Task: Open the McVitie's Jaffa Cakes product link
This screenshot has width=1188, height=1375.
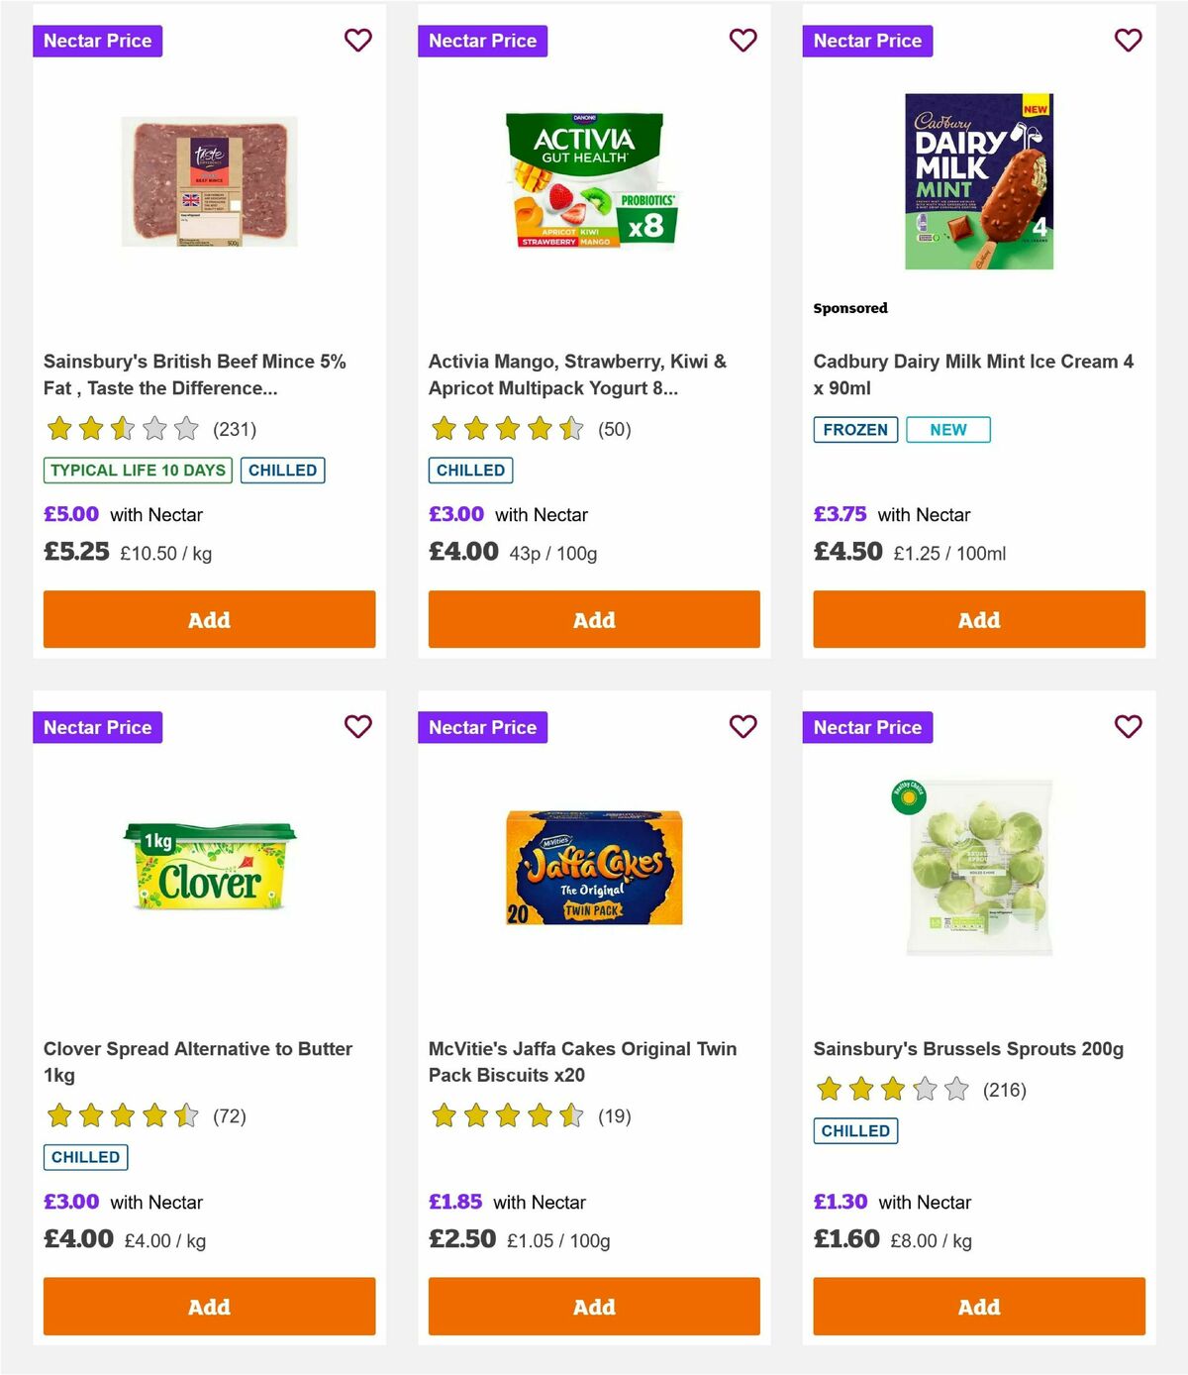Action: tap(581, 1061)
